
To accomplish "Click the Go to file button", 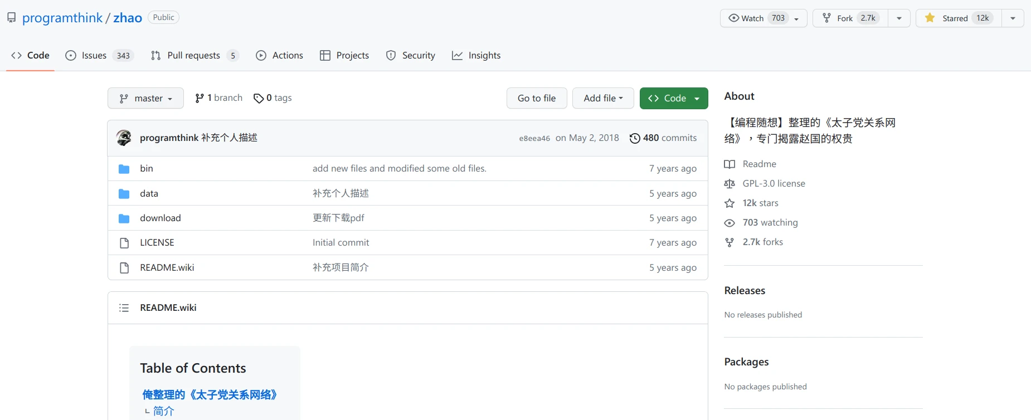I will (536, 99).
